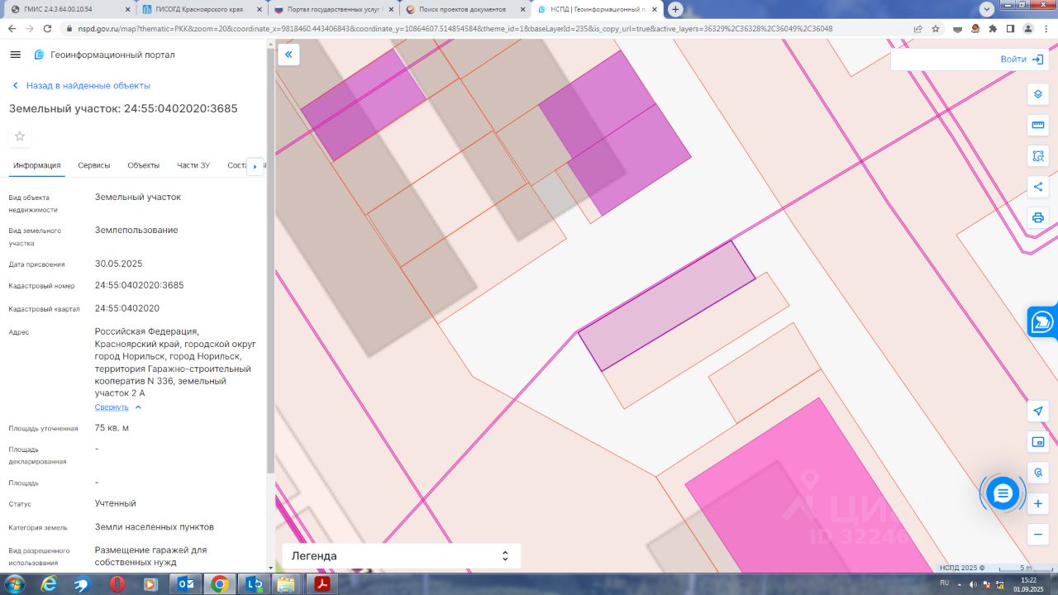Viewport: 1058px width, 595px height.
Task: Toggle the overview mini-map button
Action: (1038, 442)
